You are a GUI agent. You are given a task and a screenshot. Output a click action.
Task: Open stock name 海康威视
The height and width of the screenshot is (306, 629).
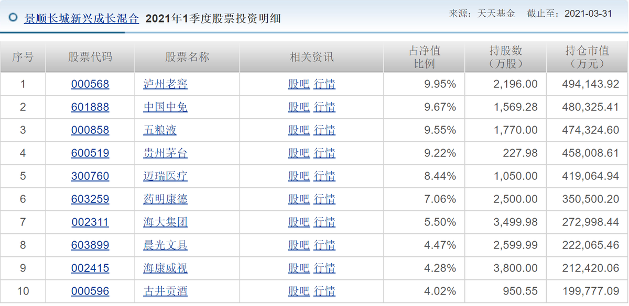(x=166, y=268)
